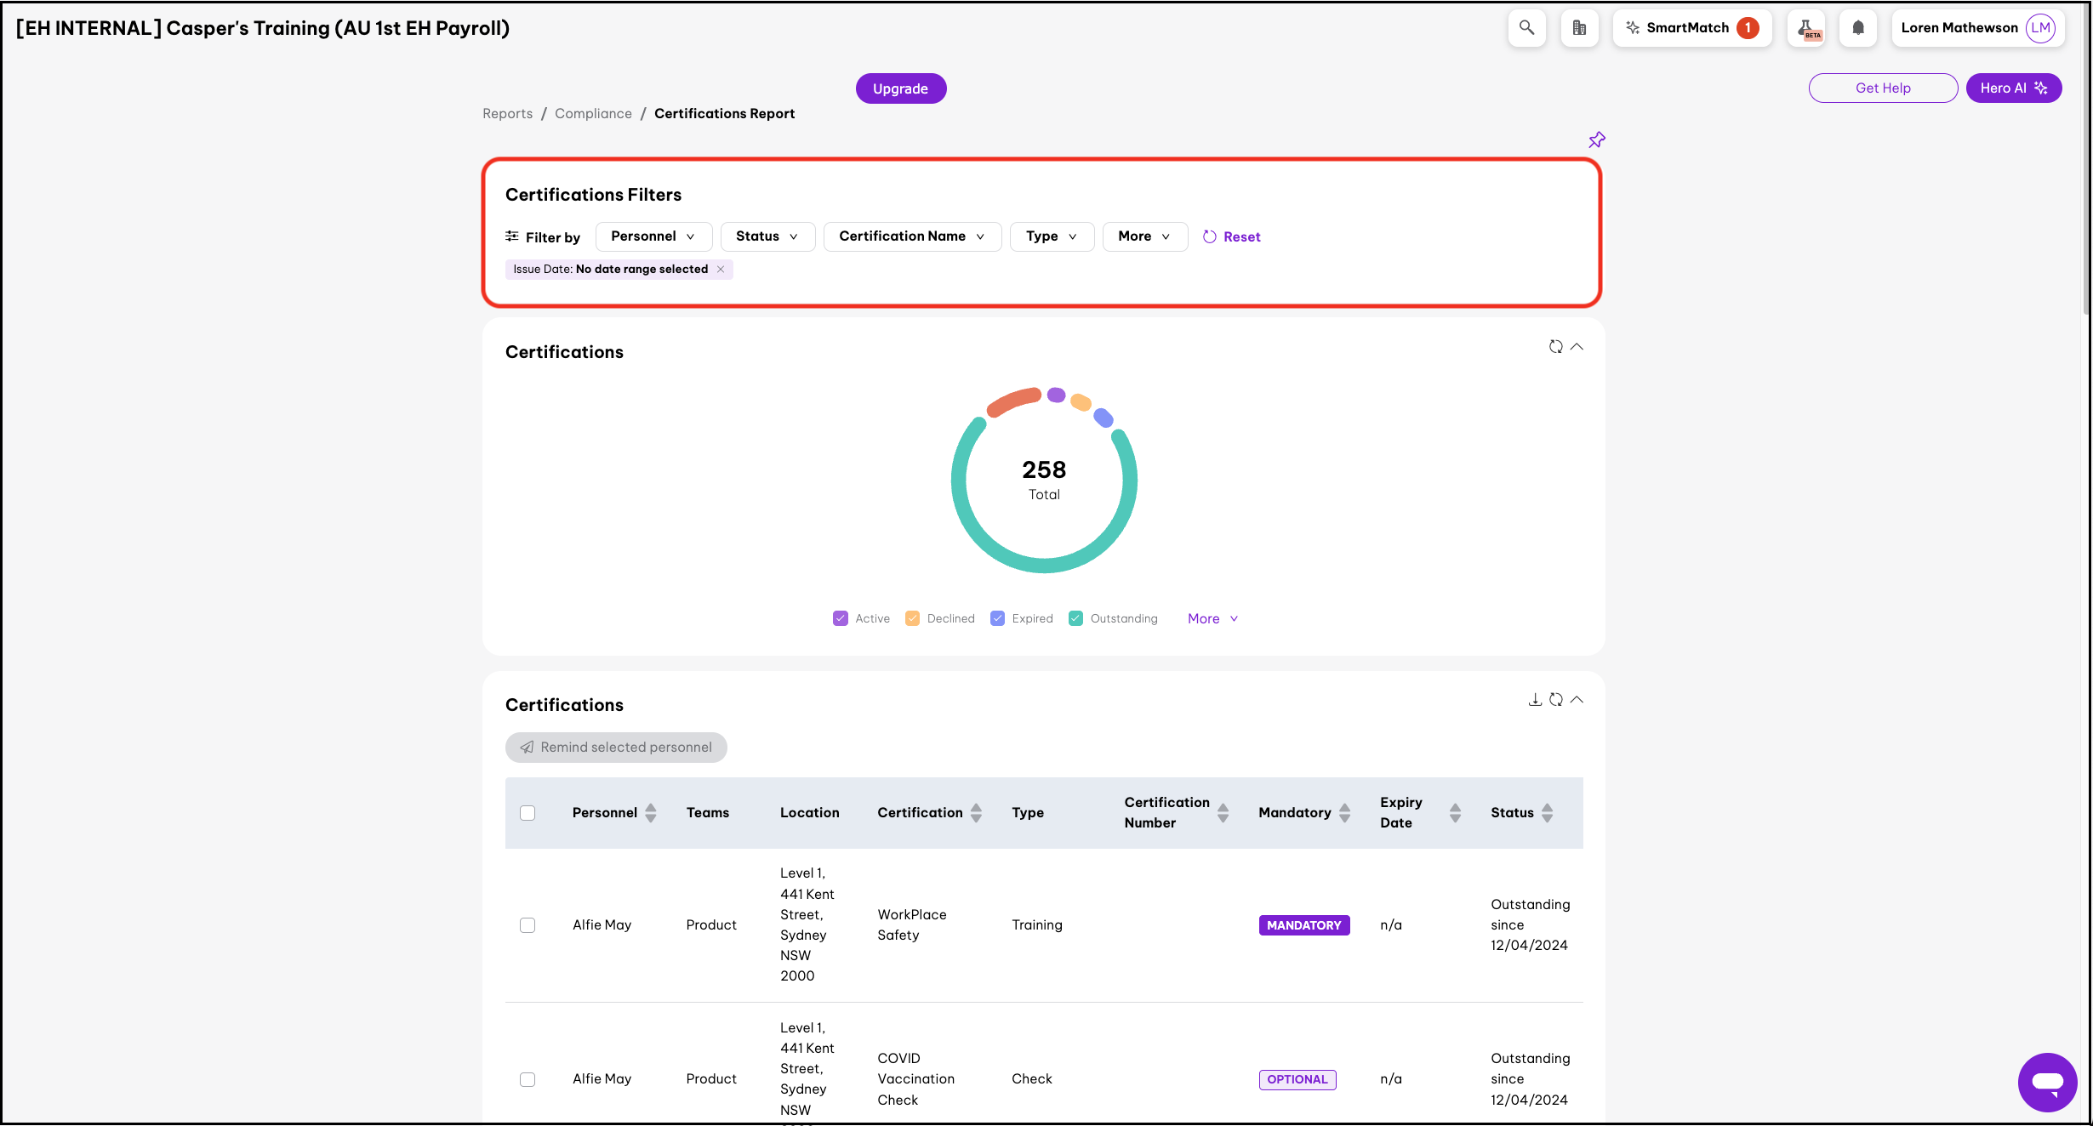Click the Upgrade button

[900, 88]
